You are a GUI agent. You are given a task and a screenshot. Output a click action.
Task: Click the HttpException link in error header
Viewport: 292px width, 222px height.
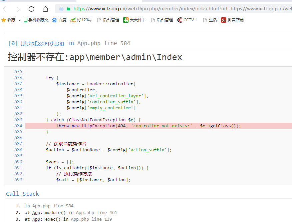pos(42,43)
